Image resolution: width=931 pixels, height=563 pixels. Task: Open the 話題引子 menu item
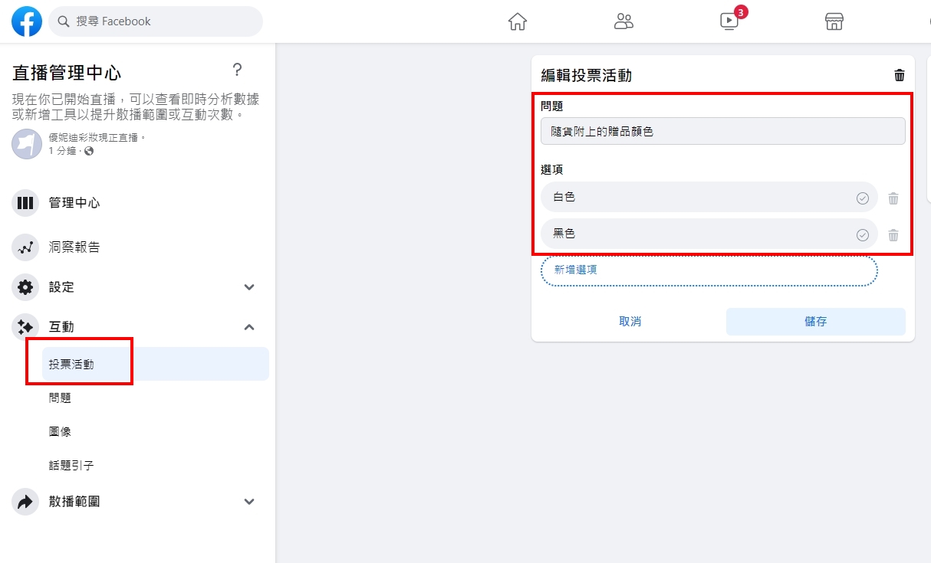[71, 464]
